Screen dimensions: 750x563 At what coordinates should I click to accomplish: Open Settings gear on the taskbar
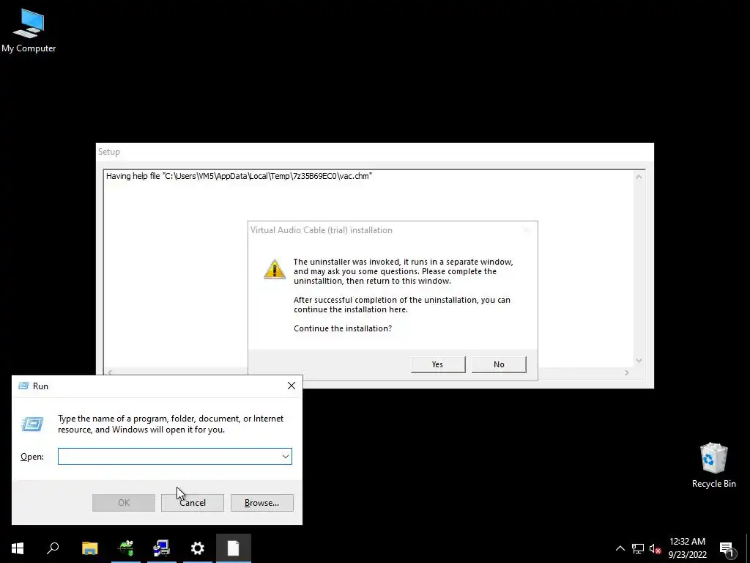pos(198,548)
